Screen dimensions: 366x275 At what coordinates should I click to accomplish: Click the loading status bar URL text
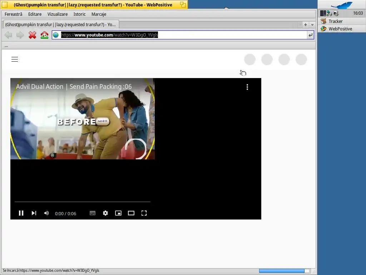pyautogui.click(x=51, y=271)
